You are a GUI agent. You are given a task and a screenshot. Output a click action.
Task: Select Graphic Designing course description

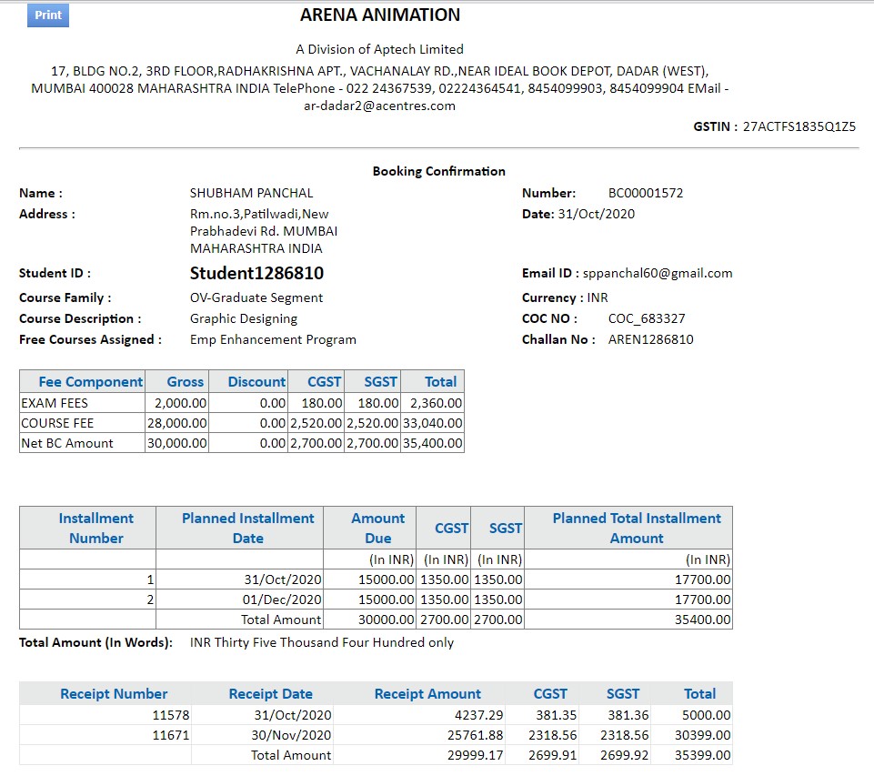244,319
